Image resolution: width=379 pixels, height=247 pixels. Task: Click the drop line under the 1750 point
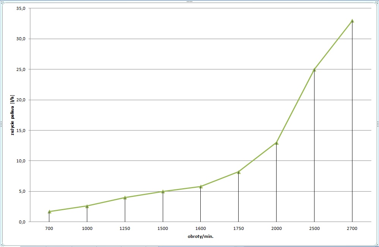coord(238,197)
